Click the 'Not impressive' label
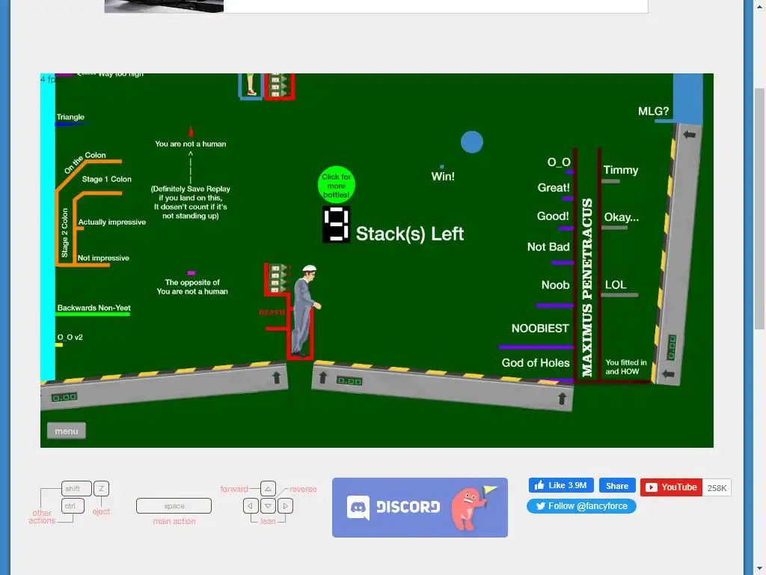Screen dimensions: 766x575 103,258
